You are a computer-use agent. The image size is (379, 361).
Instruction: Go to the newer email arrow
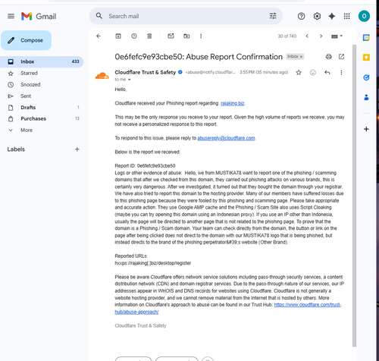click(307, 36)
